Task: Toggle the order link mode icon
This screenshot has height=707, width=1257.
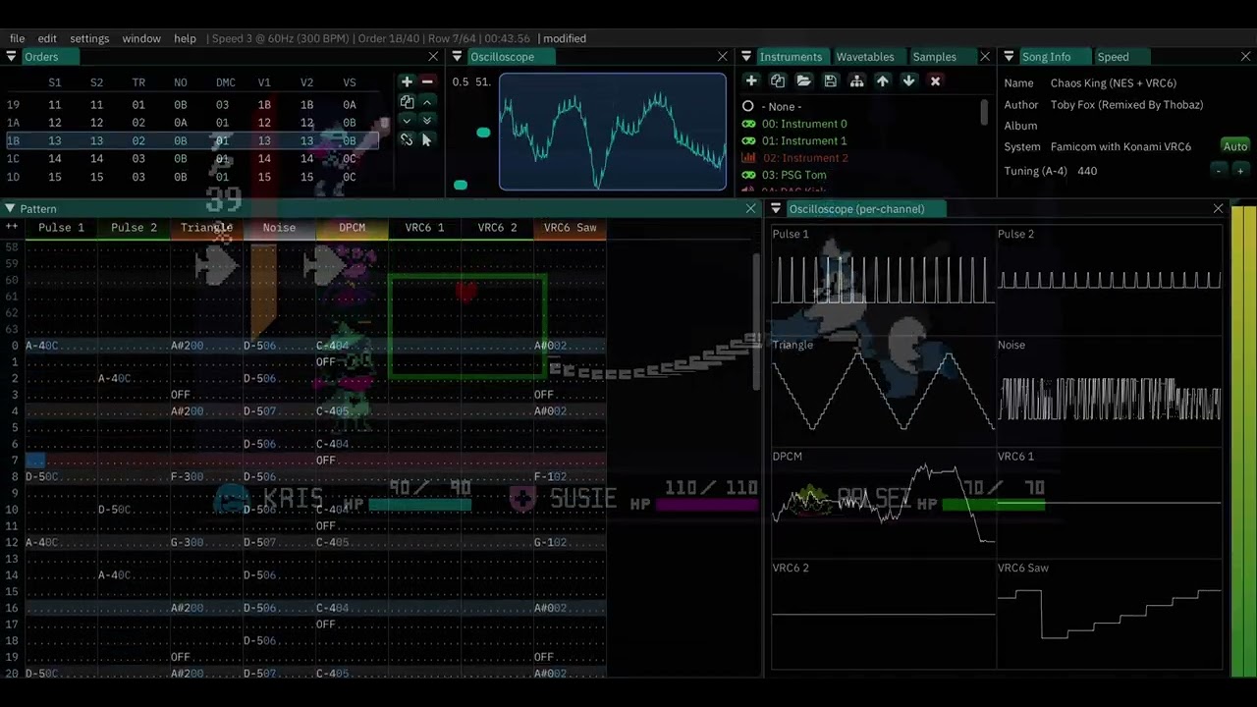Action: (x=407, y=139)
